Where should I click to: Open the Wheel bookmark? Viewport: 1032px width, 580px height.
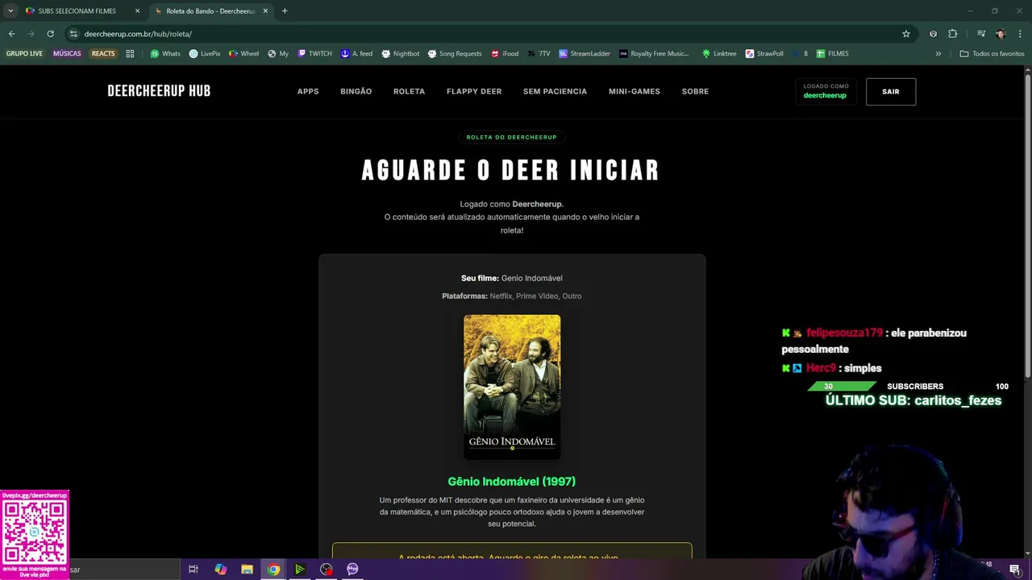point(244,54)
